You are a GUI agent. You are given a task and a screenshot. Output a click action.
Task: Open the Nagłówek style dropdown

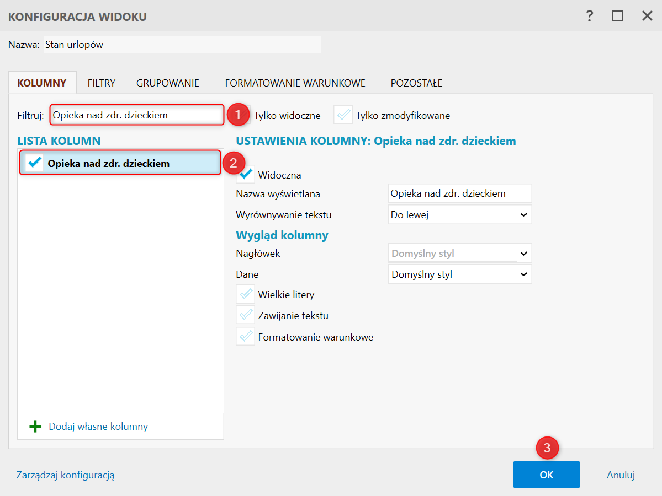pyautogui.click(x=460, y=254)
